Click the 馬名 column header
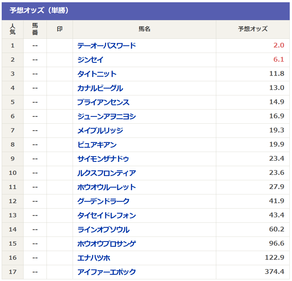This screenshot has width=292, height=281. (x=144, y=29)
